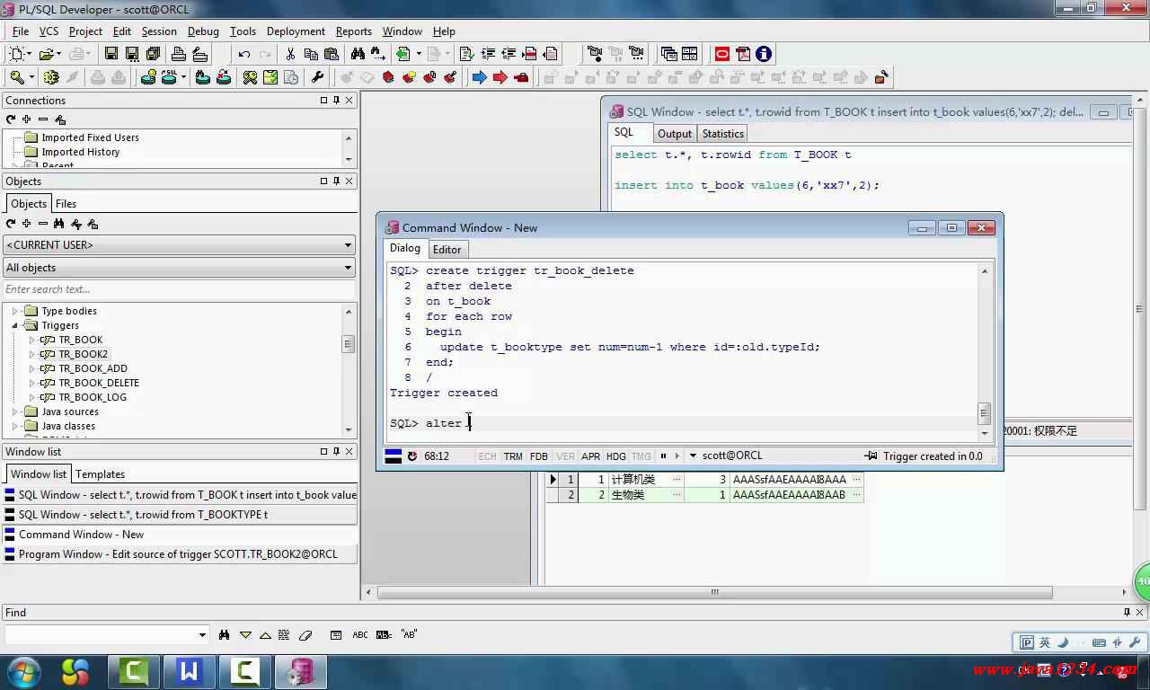Click the Cascade windows icon

pyautogui.click(x=668, y=54)
